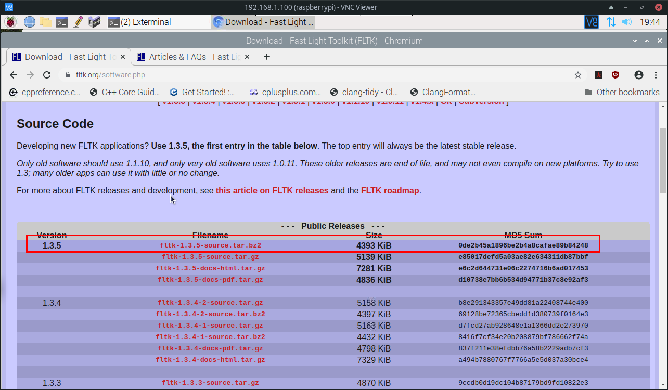Click the 19:44 clock in the panel
The image size is (668, 390).
click(650, 22)
